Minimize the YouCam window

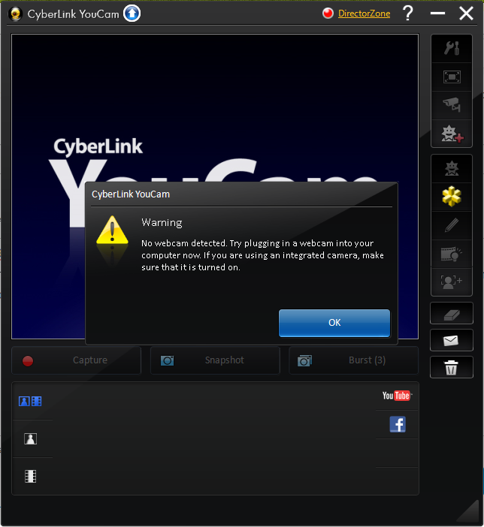[437, 14]
